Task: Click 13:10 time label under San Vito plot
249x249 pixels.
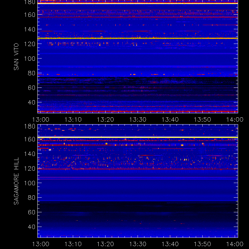Action: tap(73, 120)
